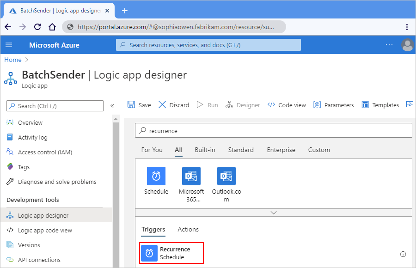
Task: Expand the connectors list chevron
Action: point(274,213)
